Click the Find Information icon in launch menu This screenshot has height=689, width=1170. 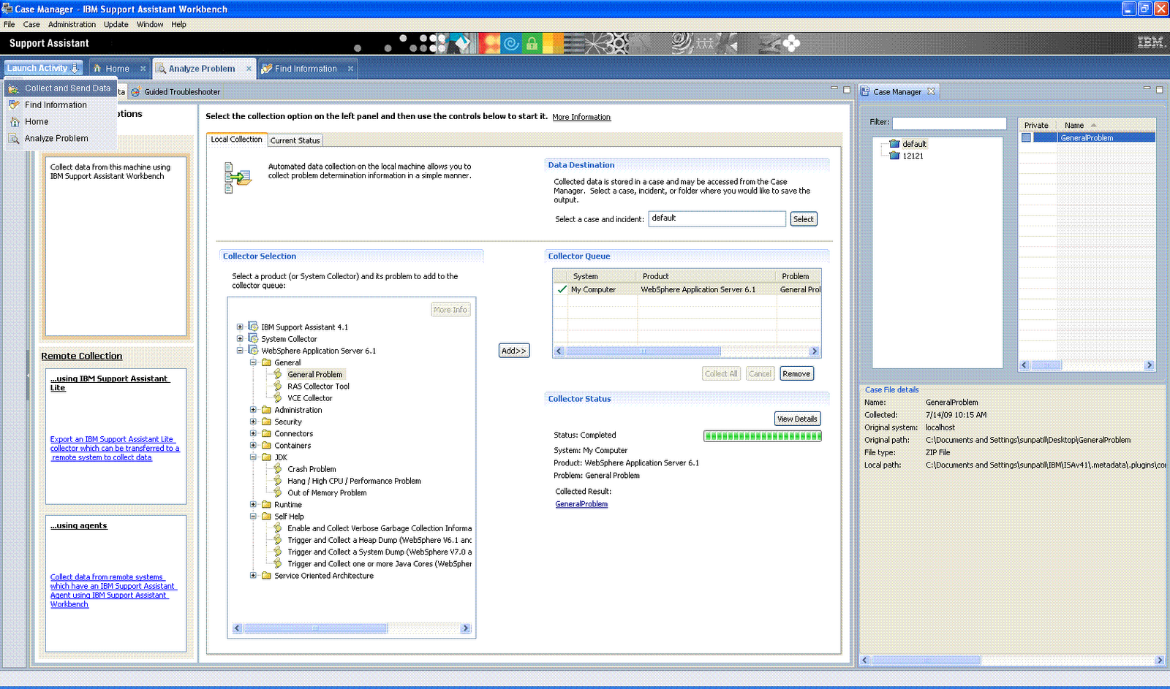[x=14, y=105]
